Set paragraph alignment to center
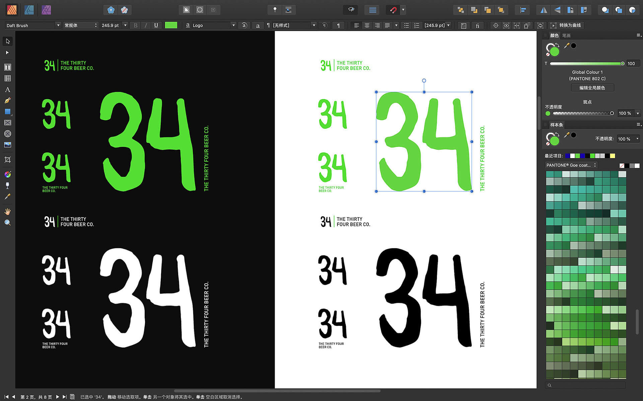Viewport: 643px width, 401px height. point(367,25)
